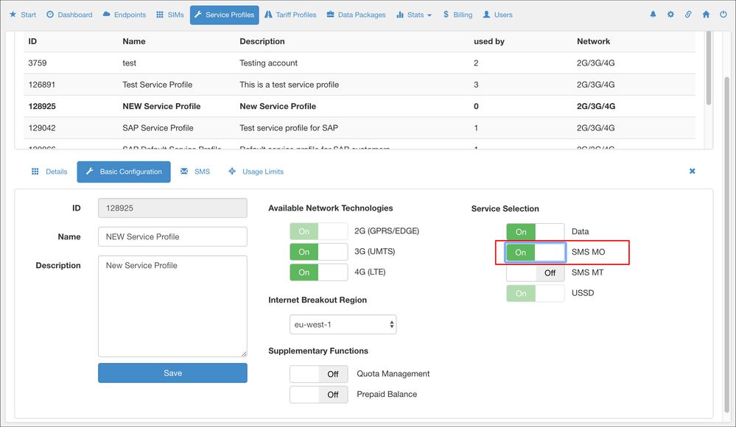Click the Testing account description cell
This screenshot has width=736, height=427.
point(268,63)
